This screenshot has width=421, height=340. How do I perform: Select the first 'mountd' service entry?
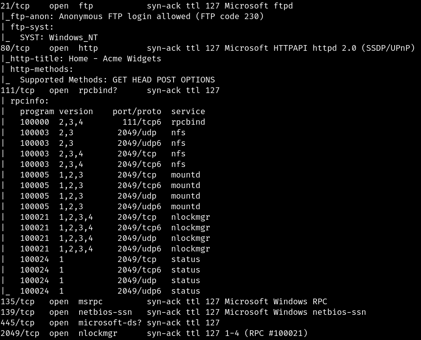tap(186, 175)
